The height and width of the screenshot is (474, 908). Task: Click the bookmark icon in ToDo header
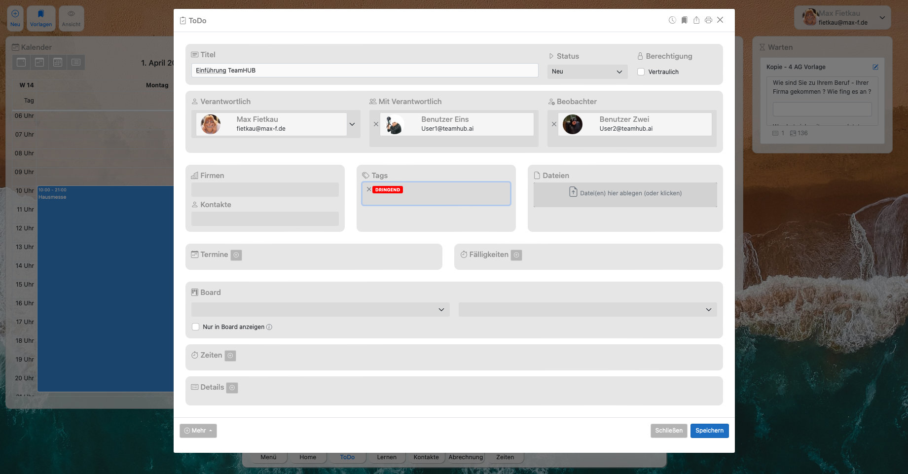685,20
